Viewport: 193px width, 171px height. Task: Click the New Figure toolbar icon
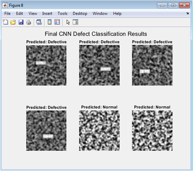coord(5,22)
